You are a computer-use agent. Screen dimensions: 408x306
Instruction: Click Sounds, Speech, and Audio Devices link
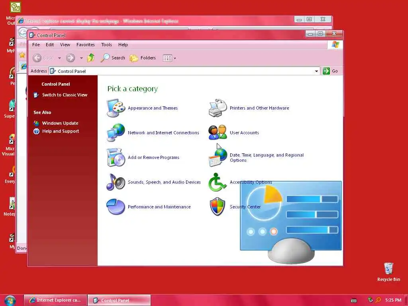tap(164, 182)
